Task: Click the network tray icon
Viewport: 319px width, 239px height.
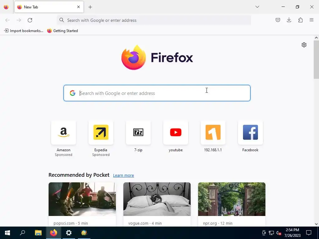Action: click(x=271, y=233)
